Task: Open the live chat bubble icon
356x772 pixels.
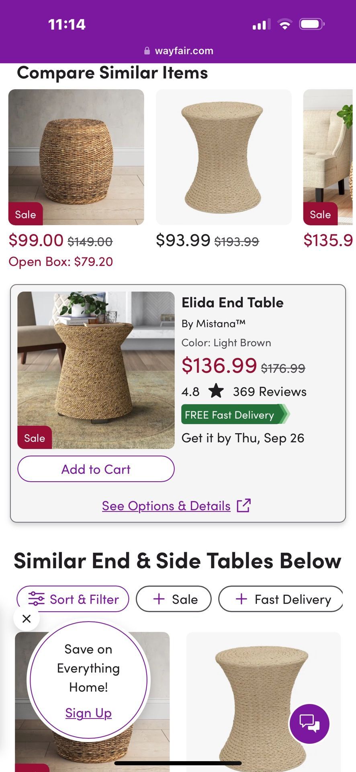Action: click(x=309, y=724)
